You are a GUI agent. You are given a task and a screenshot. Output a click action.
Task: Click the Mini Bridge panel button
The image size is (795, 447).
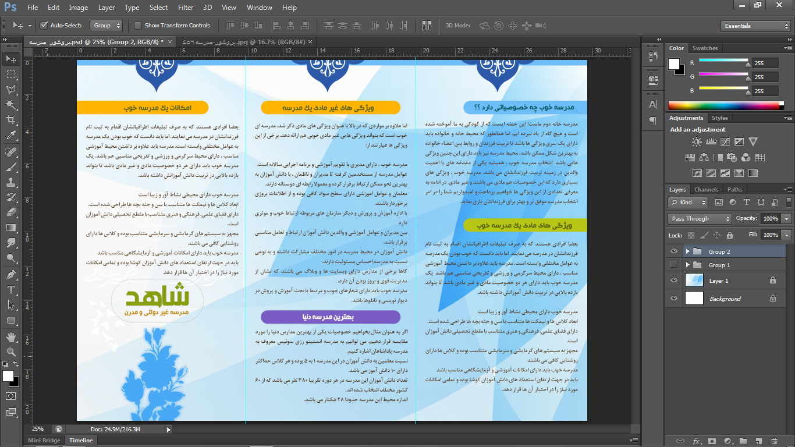tap(44, 441)
